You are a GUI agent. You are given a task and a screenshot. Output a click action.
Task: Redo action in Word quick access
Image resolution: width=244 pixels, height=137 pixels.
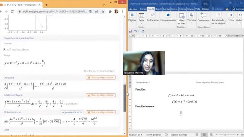point(143,31)
